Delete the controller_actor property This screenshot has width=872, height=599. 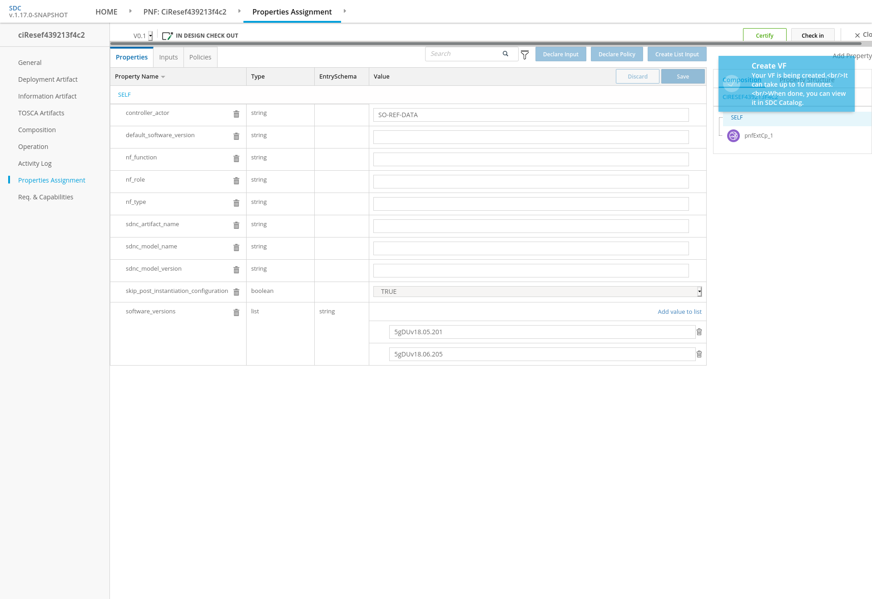[x=236, y=114]
